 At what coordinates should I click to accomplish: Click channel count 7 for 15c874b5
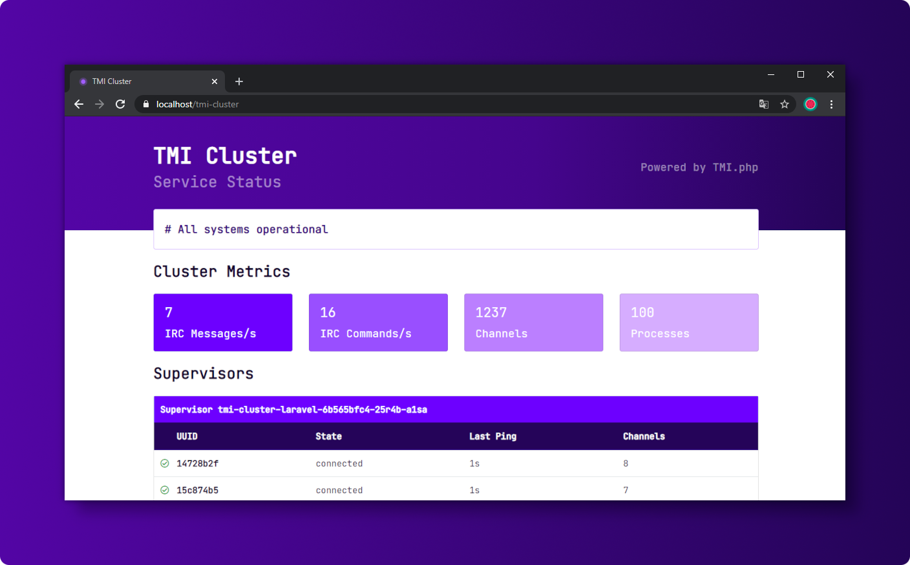click(x=626, y=490)
